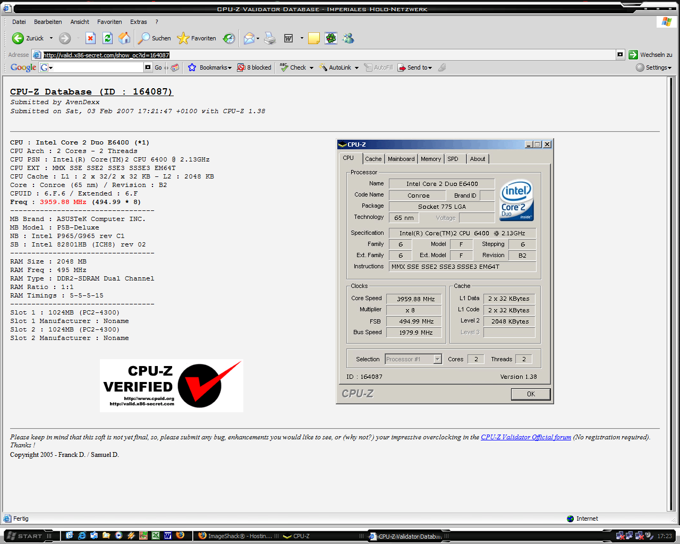Click the address bar URL field

pos(324,55)
